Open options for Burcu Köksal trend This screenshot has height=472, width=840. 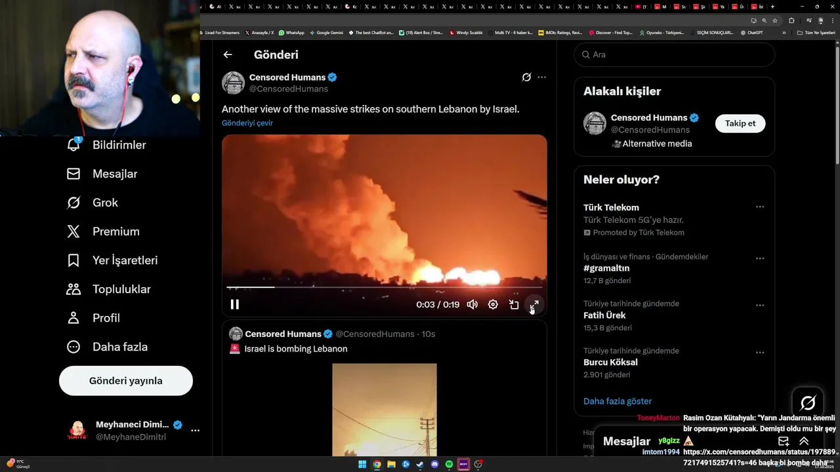(x=760, y=353)
